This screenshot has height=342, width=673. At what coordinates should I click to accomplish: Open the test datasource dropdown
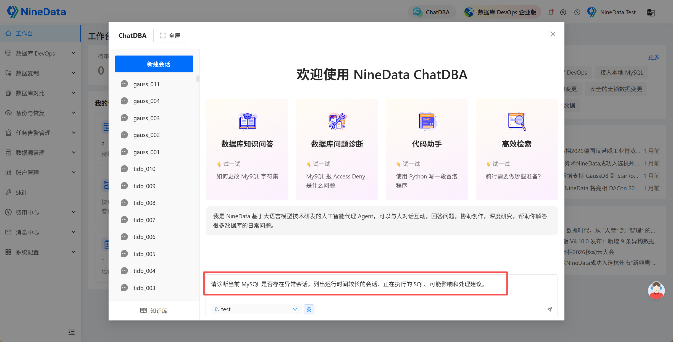point(256,309)
